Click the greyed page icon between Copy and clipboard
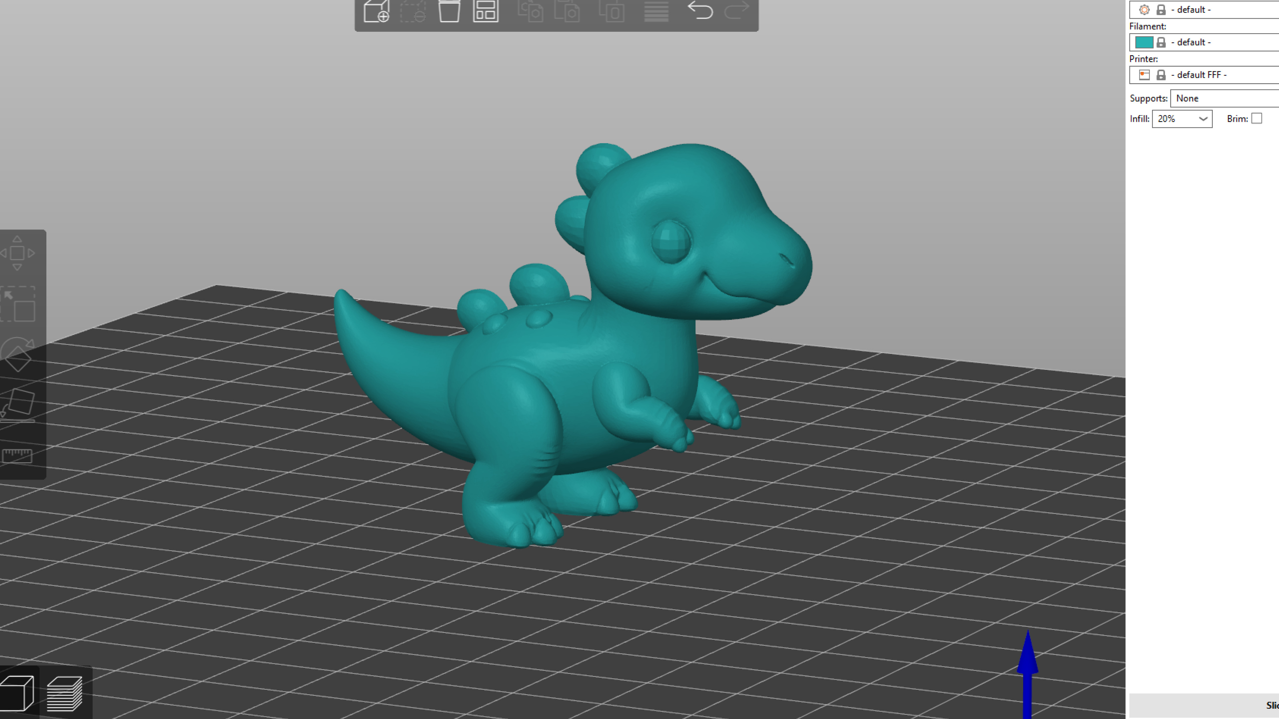Screen dimensions: 1279x719 [567, 11]
